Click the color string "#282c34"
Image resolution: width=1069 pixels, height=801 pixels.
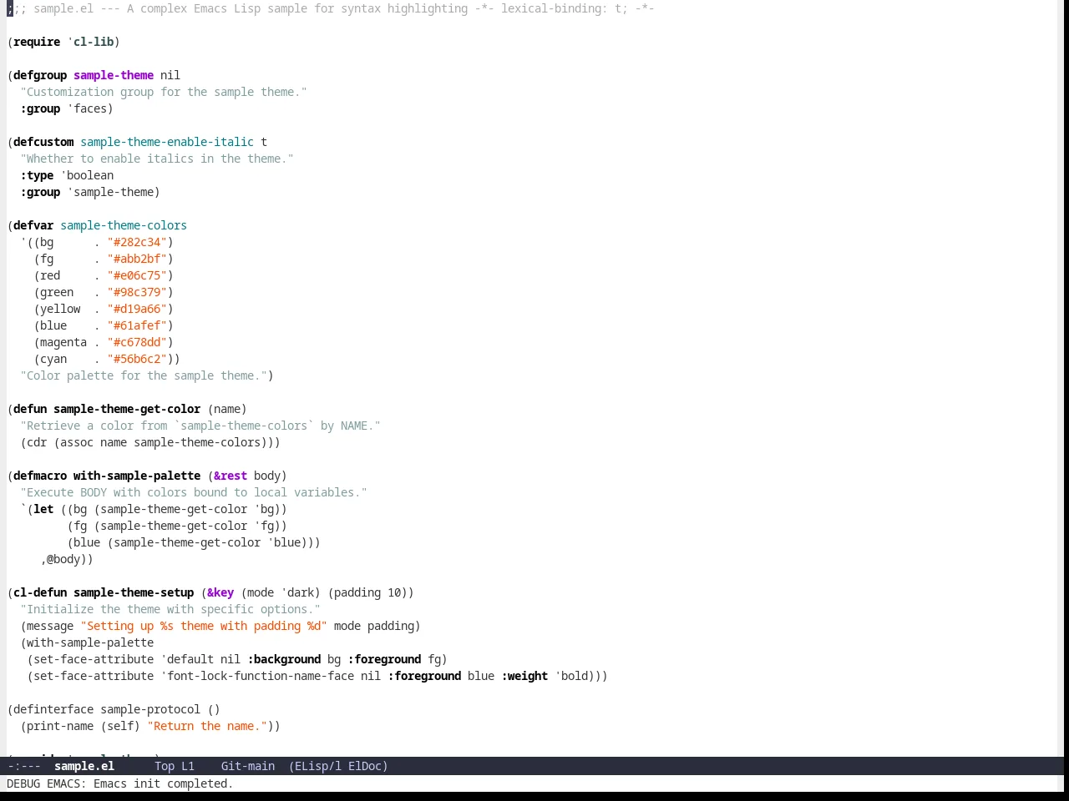click(x=137, y=242)
